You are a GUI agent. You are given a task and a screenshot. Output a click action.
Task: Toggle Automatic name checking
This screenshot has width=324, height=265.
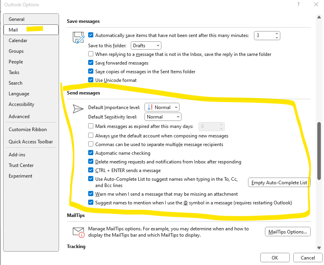point(91,152)
